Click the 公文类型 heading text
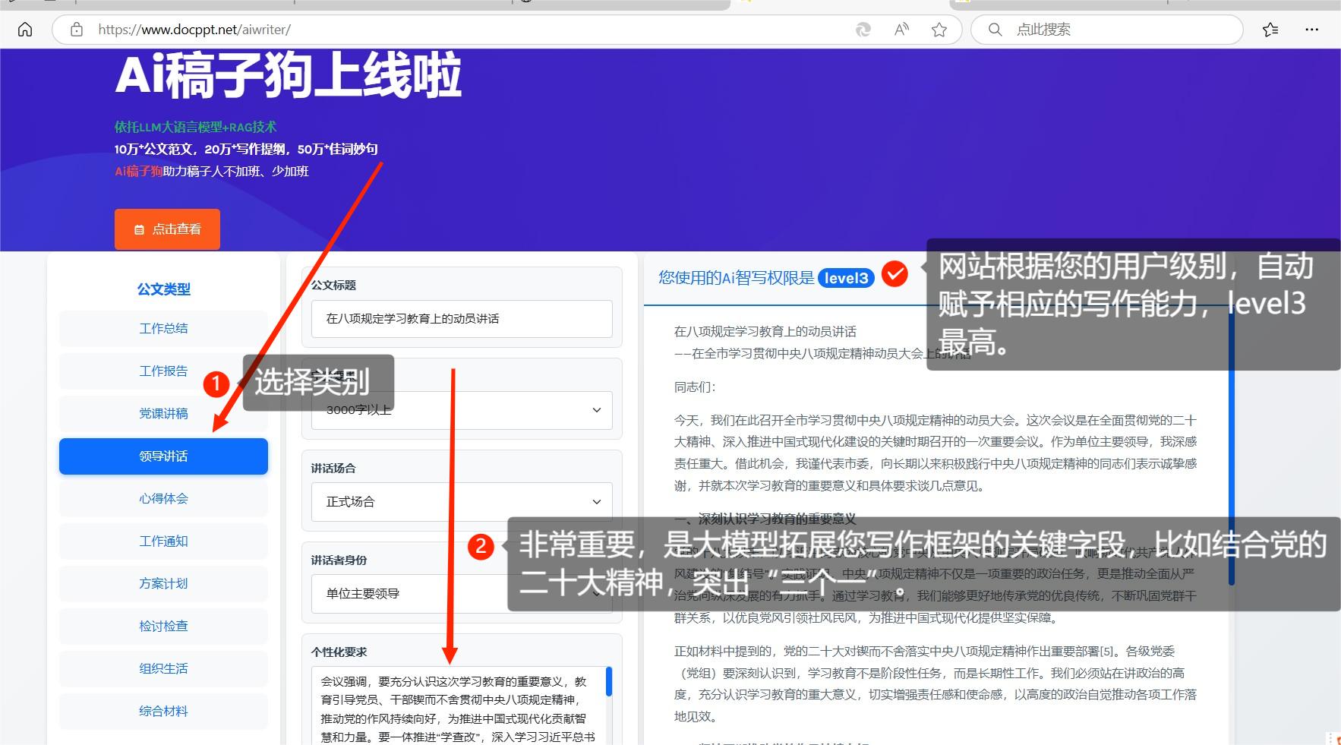The image size is (1341, 745). (x=163, y=289)
